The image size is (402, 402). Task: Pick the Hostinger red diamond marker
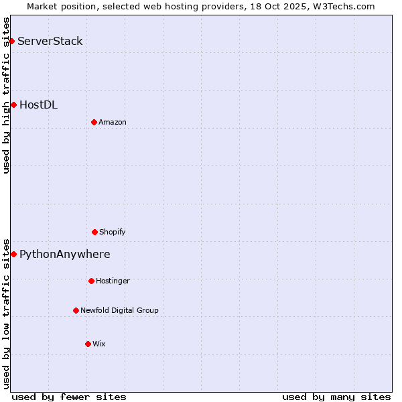(91, 281)
